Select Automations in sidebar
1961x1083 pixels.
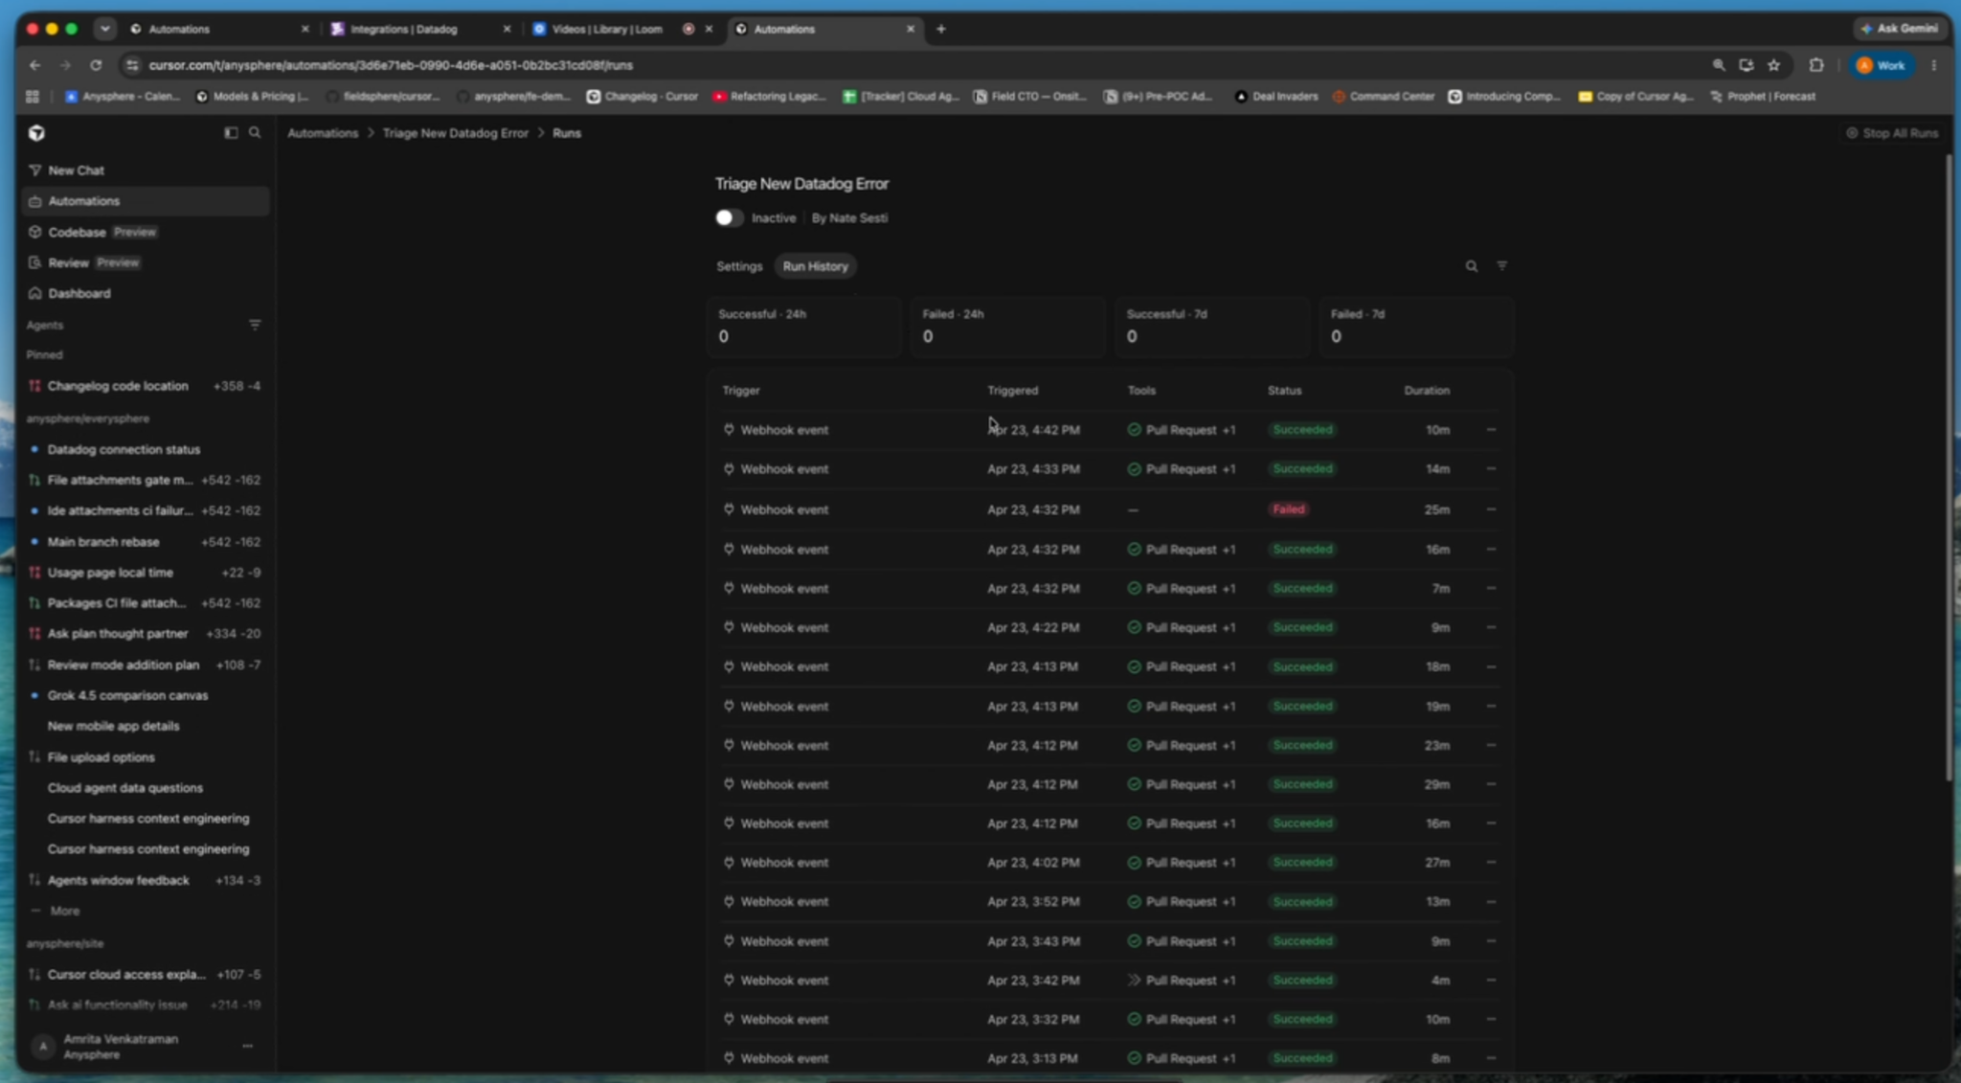click(x=146, y=201)
